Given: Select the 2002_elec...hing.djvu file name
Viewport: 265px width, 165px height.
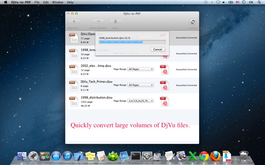Looking at the screenshot, I should click(x=96, y=66).
